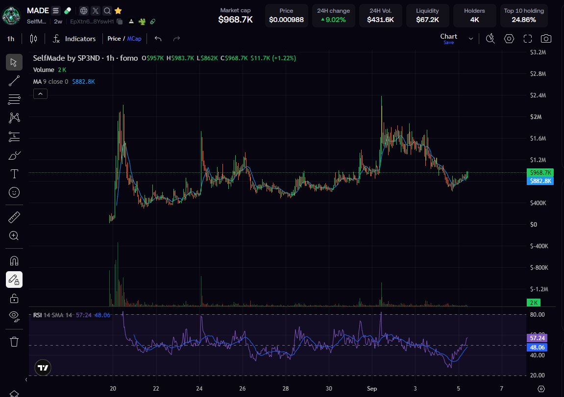Open the Indicators menu

pyautogui.click(x=74, y=39)
